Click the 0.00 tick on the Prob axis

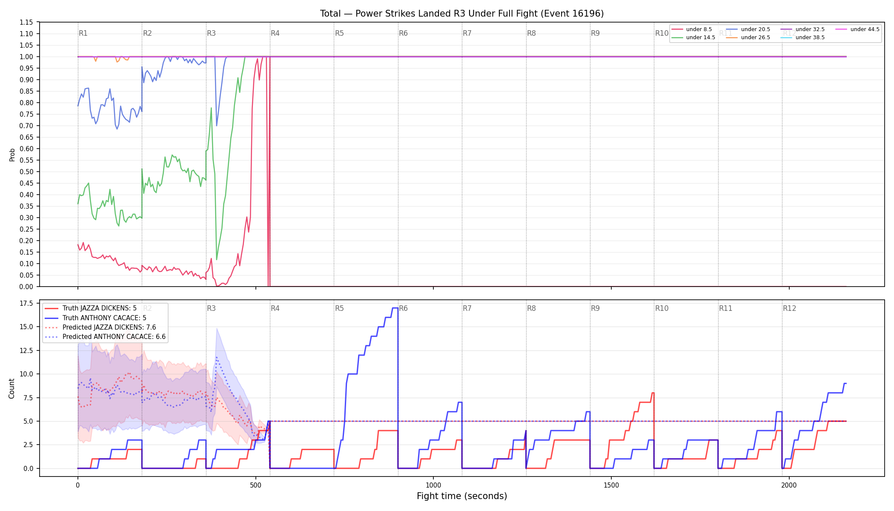[26, 287]
